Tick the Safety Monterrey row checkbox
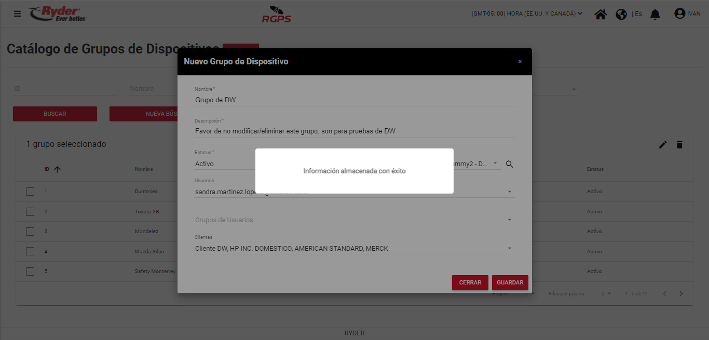Screen dimensions: 709x340 click(x=30, y=271)
